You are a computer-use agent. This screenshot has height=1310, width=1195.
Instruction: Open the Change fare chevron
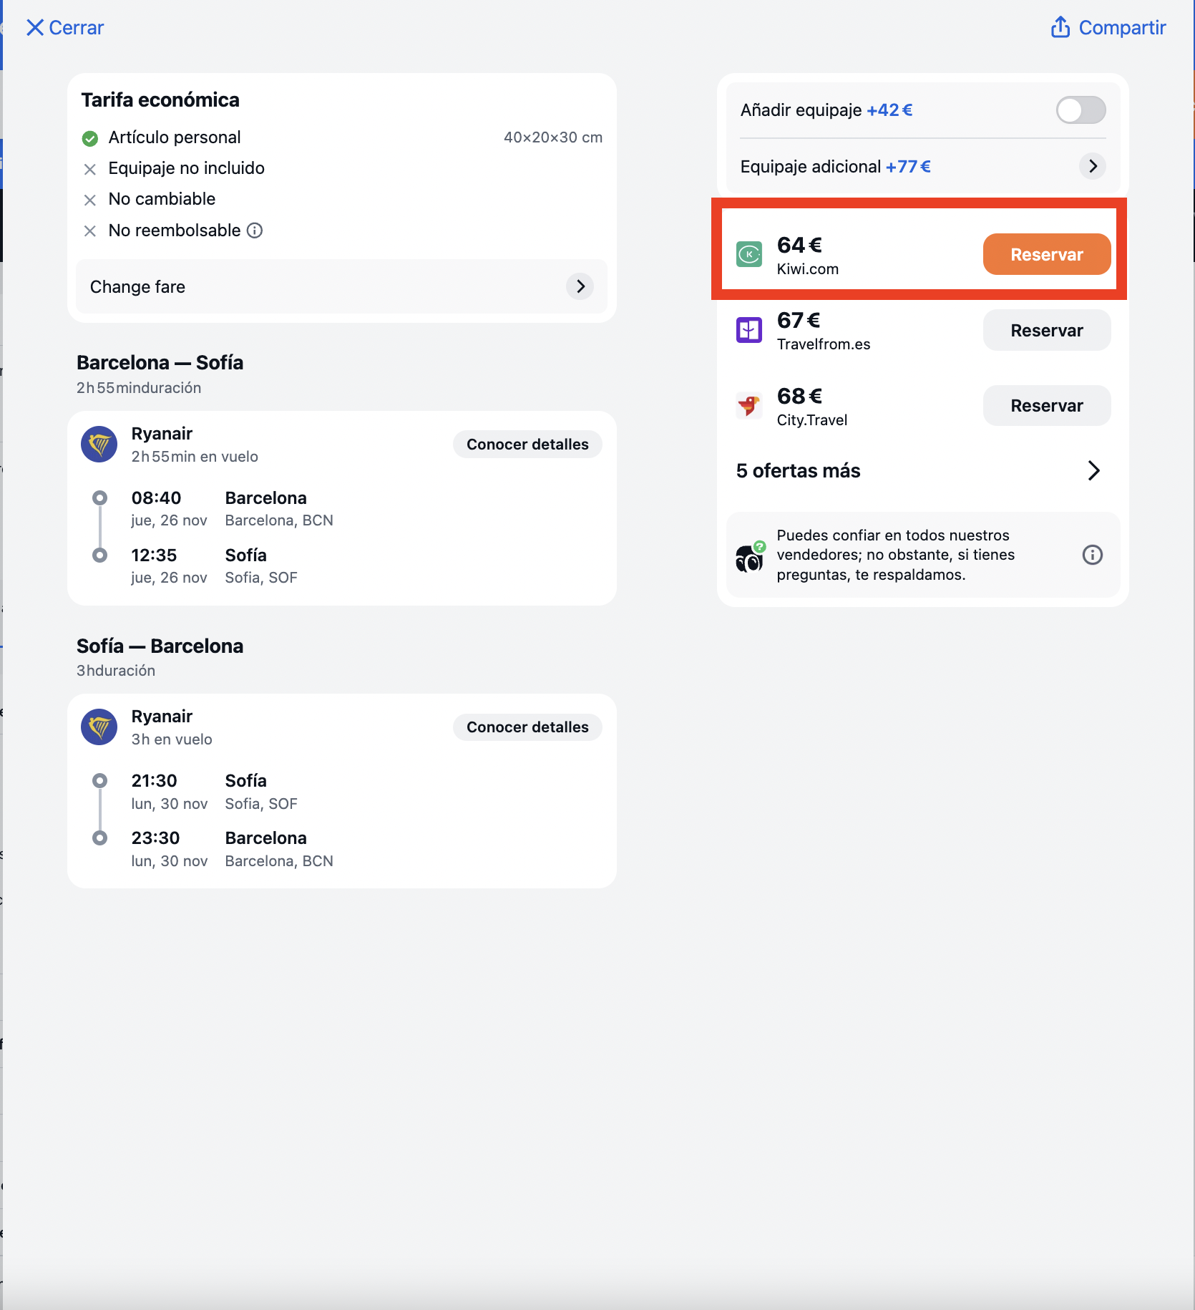[580, 286]
